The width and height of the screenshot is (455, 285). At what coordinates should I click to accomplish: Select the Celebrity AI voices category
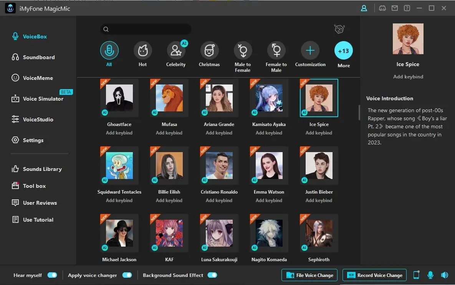176,54
